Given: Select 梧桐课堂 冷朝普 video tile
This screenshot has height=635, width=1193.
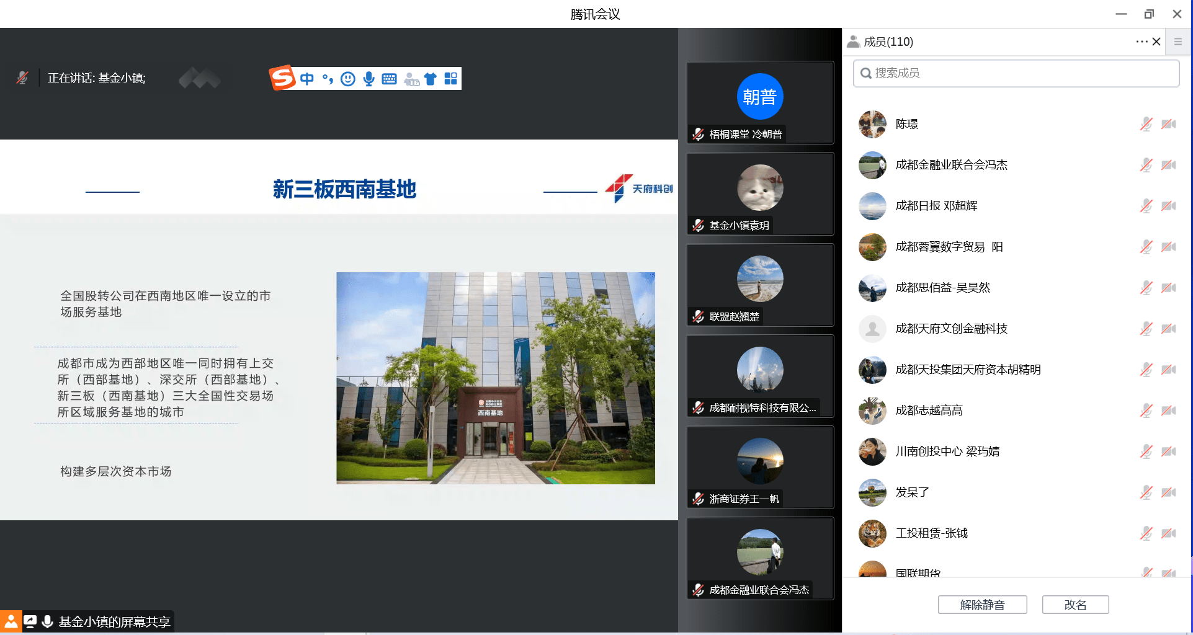Looking at the screenshot, I should (x=760, y=103).
